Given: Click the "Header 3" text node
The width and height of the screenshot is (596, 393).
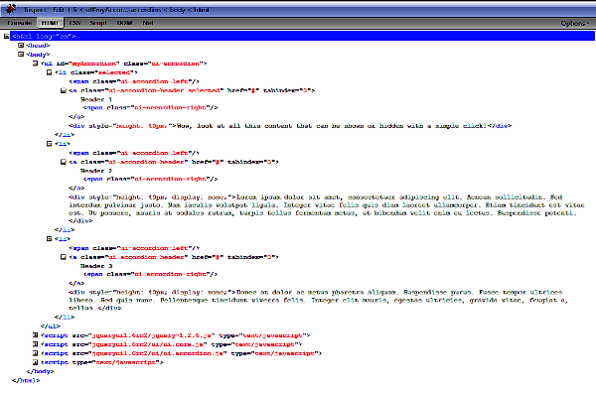Looking at the screenshot, I should (96, 266).
